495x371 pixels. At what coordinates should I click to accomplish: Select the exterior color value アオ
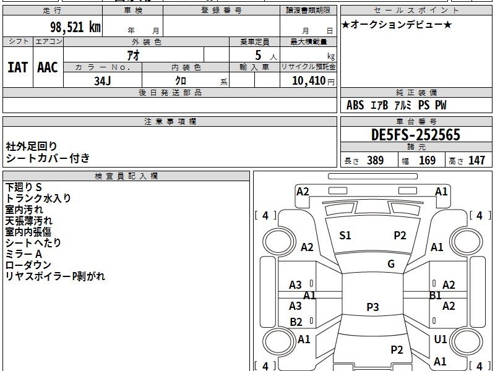(133, 55)
